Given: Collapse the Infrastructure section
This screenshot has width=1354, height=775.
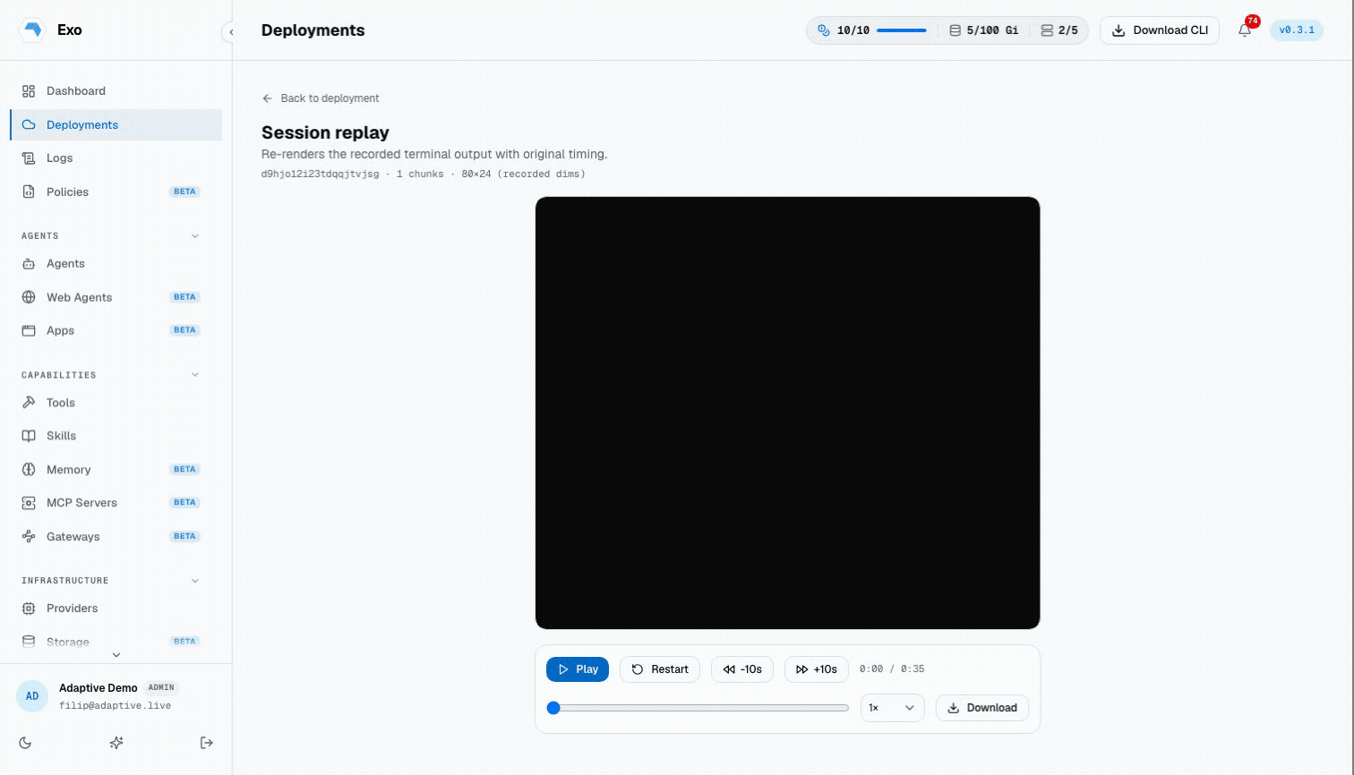Looking at the screenshot, I should point(195,581).
